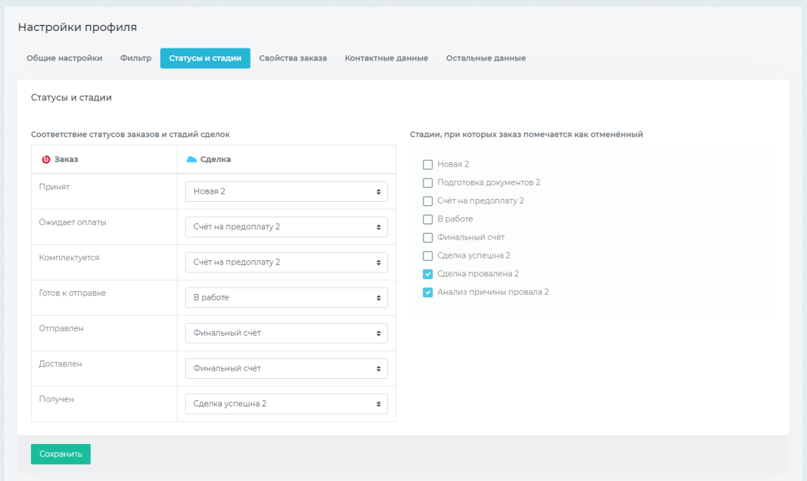Viewport: 807px width, 481px height.
Task: Uncheck the Сделка провалена 2 checkbox
Action: coord(428,274)
